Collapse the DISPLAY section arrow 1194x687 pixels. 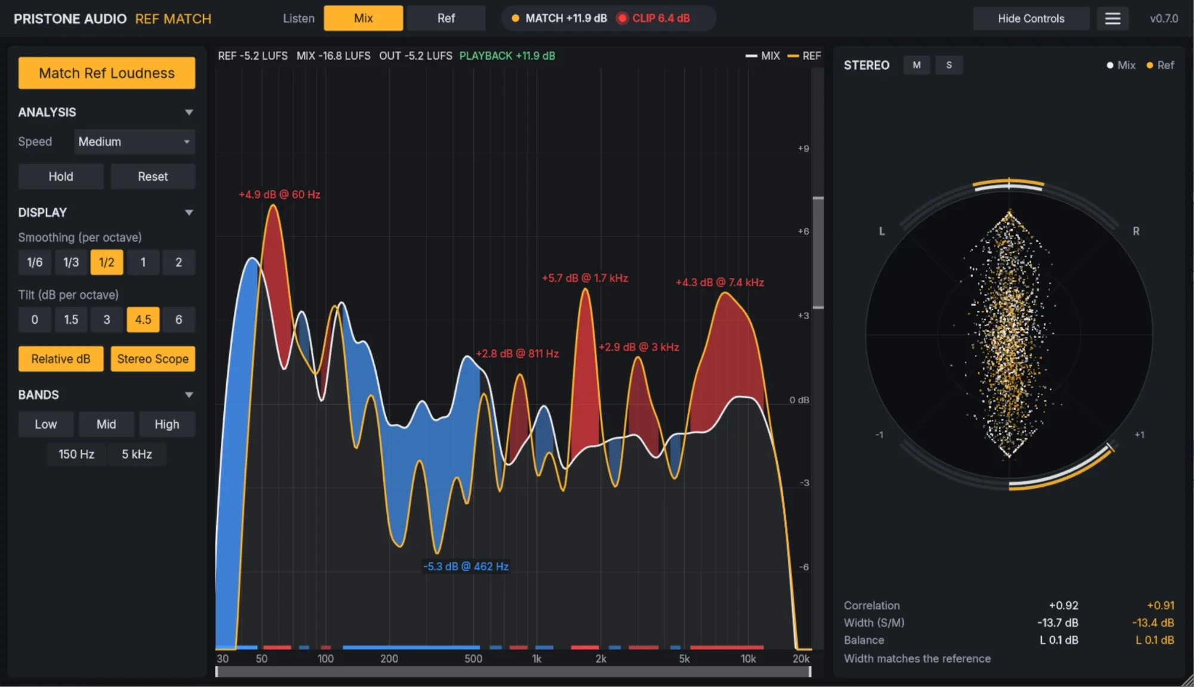189,212
